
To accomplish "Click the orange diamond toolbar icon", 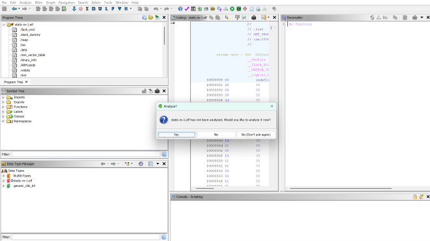I will (245, 8).
